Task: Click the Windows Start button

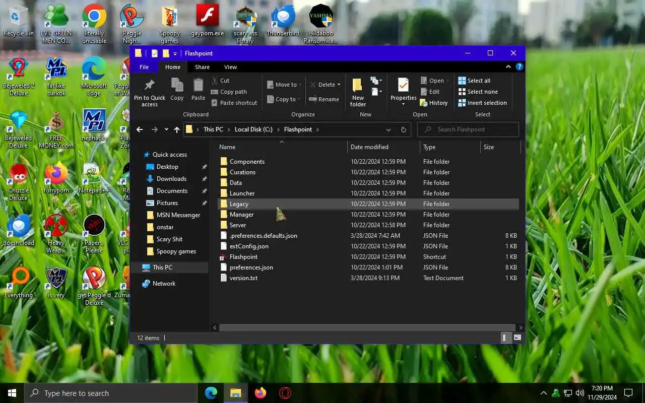Action: (x=12, y=393)
